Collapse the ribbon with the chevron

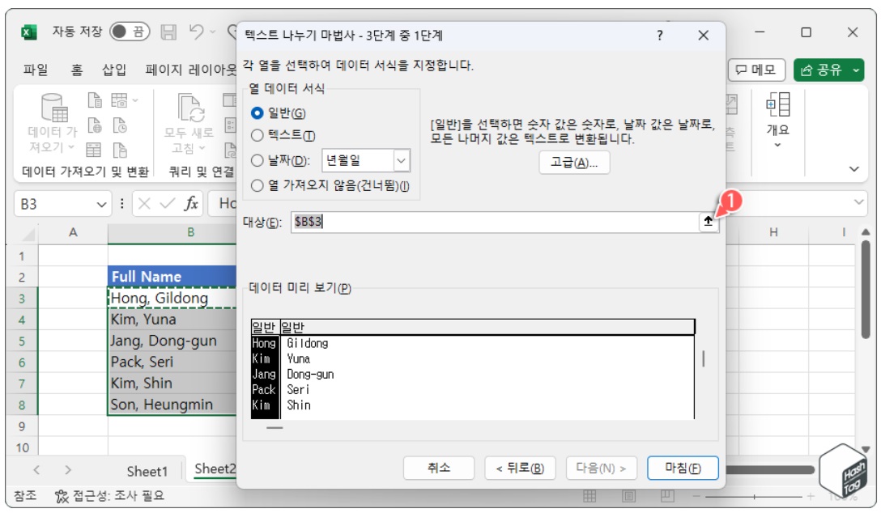(x=854, y=168)
